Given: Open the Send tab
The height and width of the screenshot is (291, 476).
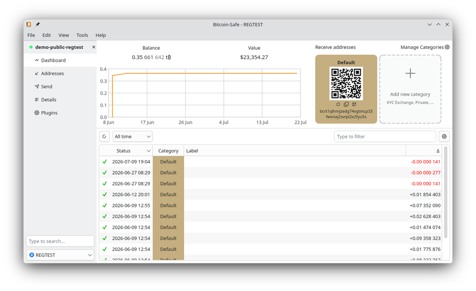Looking at the screenshot, I should (x=60, y=86).
